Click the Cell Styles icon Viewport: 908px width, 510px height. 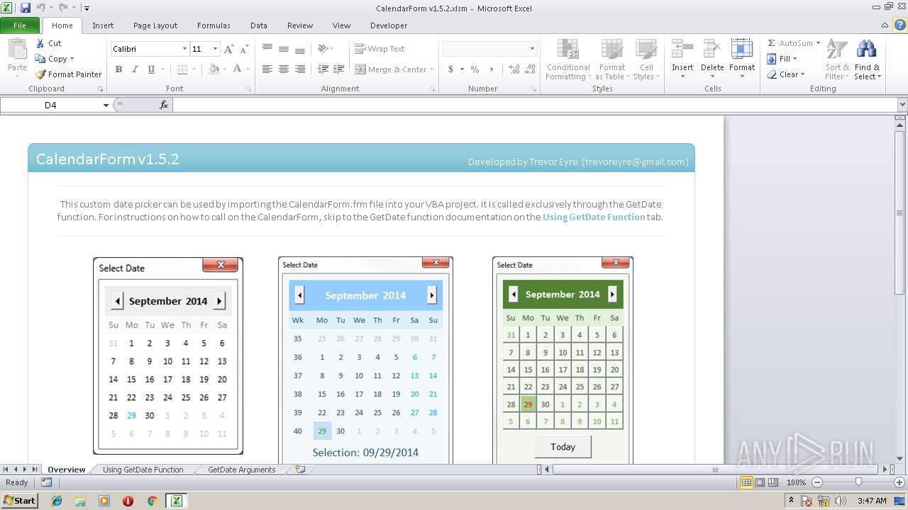click(x=646, y=50)
